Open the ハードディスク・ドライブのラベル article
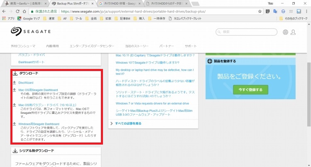Viewport: 311px width, 167px height. click(x=155, y=83)
